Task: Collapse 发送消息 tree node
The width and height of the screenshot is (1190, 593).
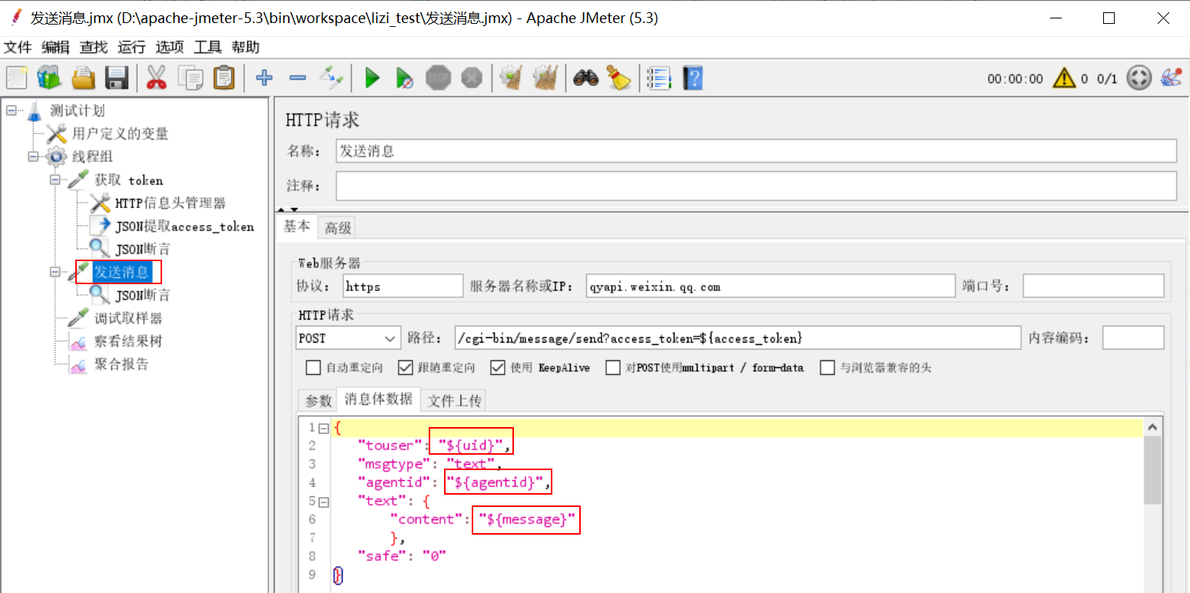Action: pos(55,272)
